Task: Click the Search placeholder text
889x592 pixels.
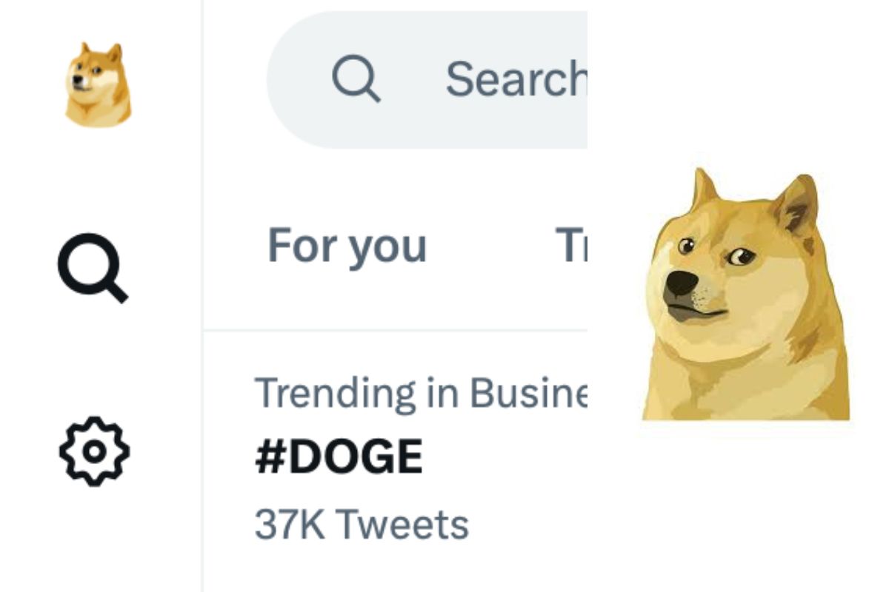Action: (516, 79)
